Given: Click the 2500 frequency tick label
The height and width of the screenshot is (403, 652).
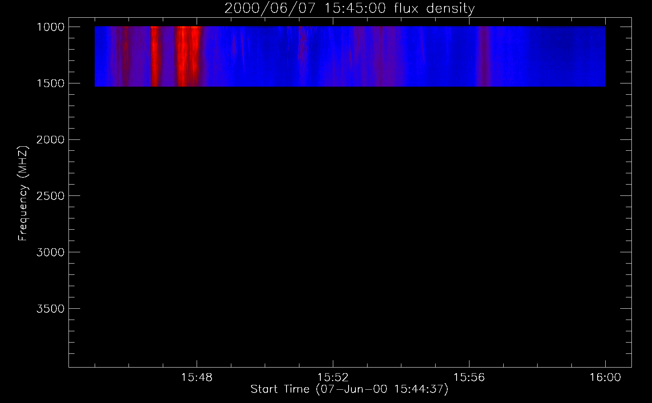Looking at the screenshot, I should 50,196.
